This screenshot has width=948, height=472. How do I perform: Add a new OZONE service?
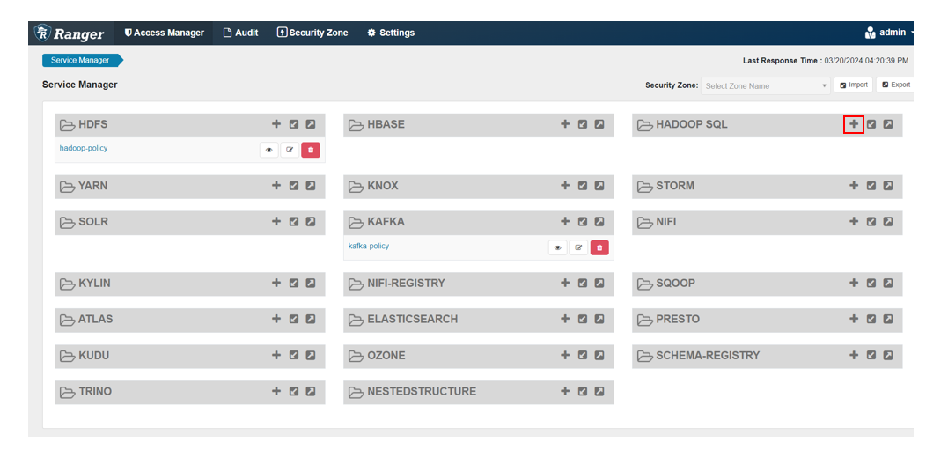(565, 355)
